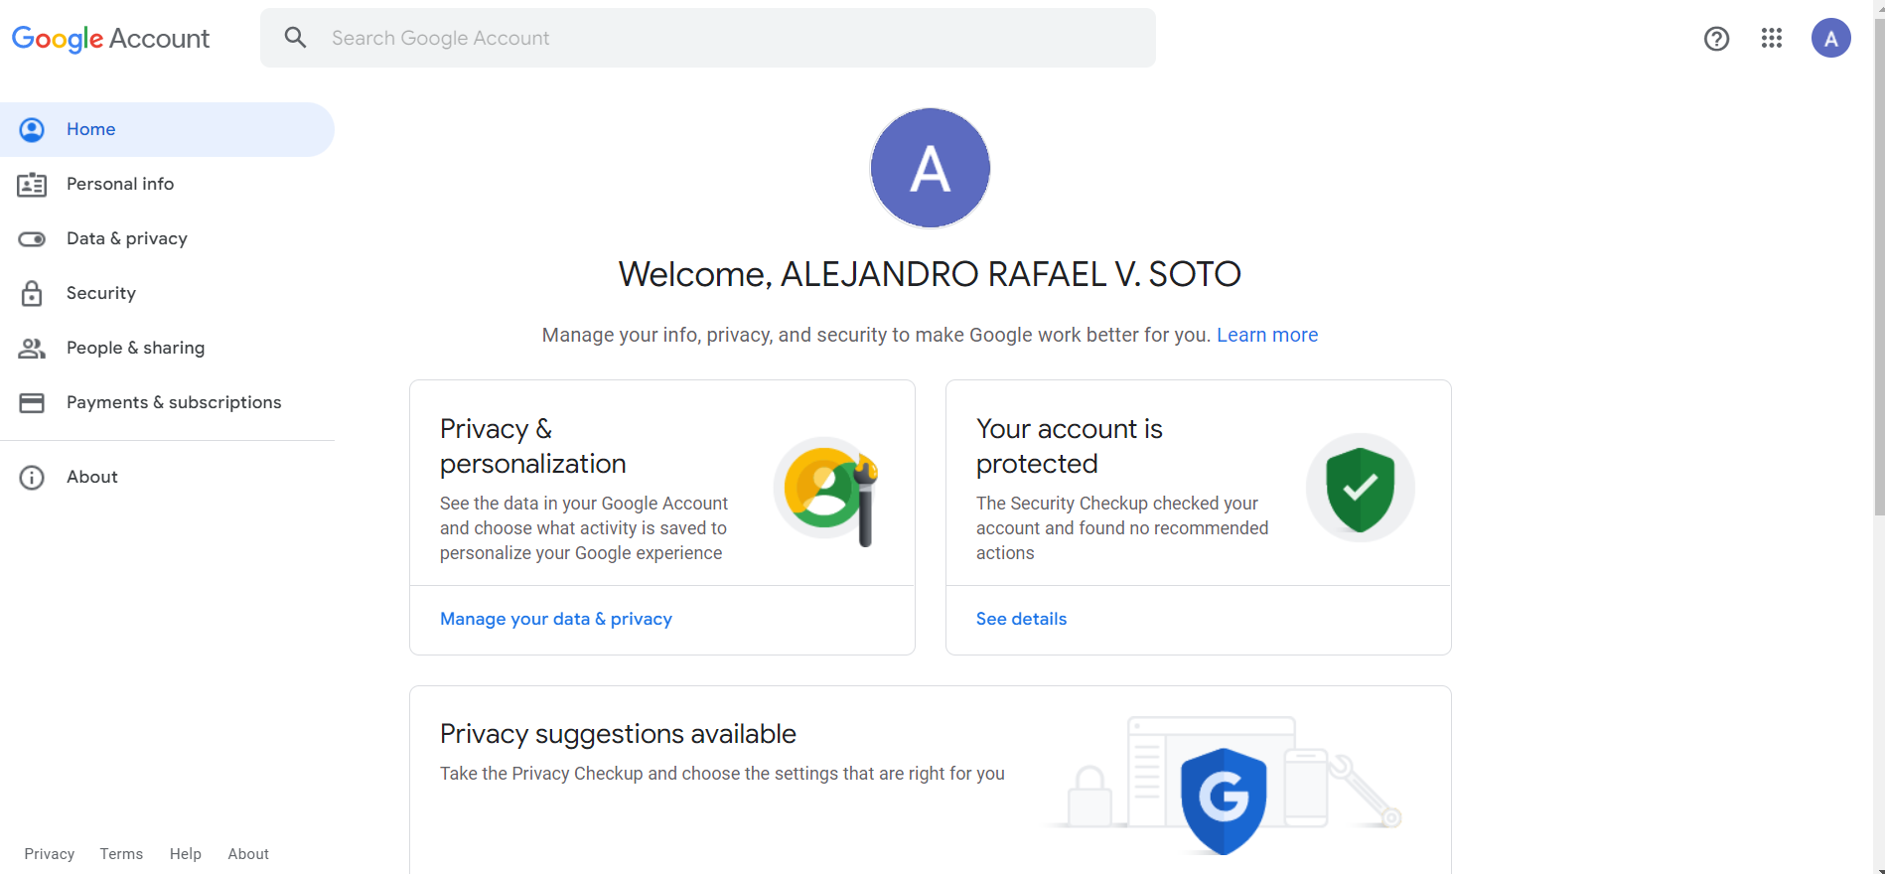Open Personal info in the sidebar
Viewport: 1885px width, 874px height.
(120, 184)
